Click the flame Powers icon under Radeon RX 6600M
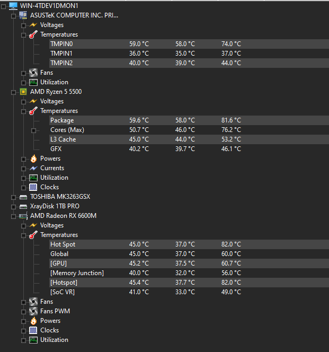This screenshot has height=352, width=329. click(x=33, y=321)
